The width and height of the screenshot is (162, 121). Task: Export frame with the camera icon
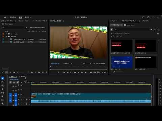[x=75, y=73]
